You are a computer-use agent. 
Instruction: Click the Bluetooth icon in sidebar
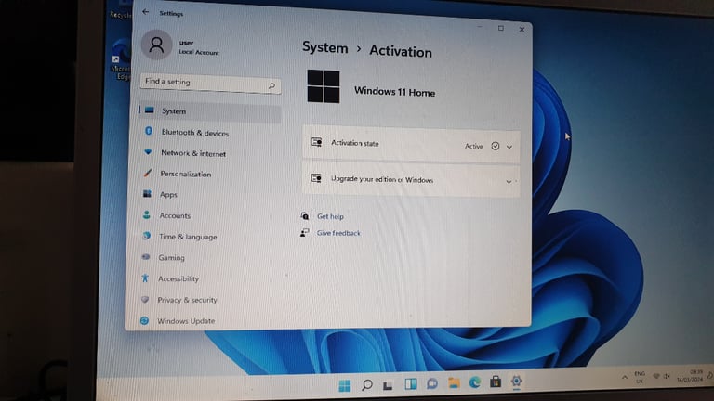(149, 131)
